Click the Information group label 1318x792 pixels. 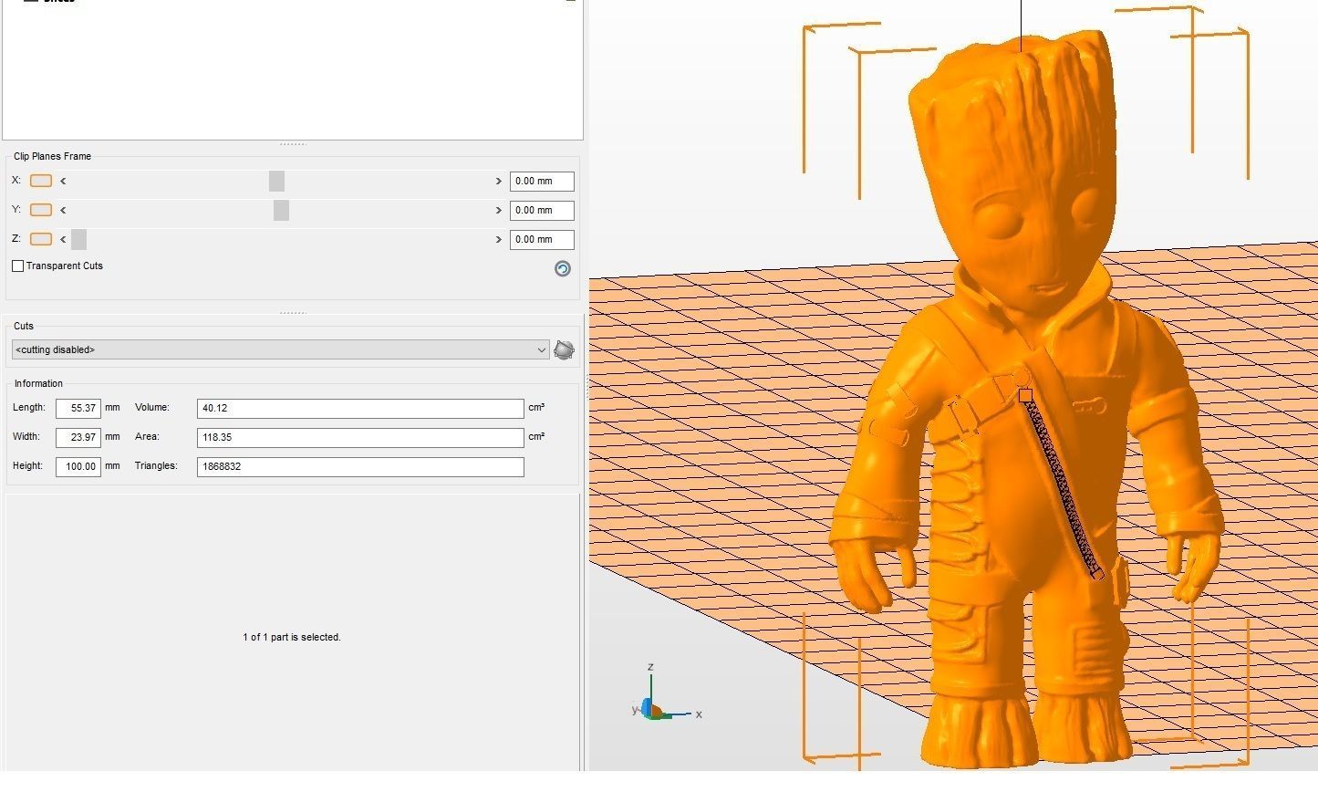tap(38, 383)
